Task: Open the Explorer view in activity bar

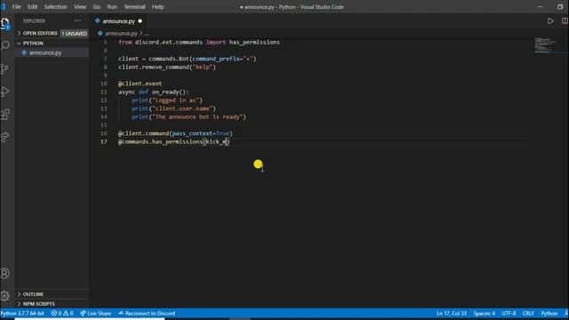Action: tap(5, 24)
